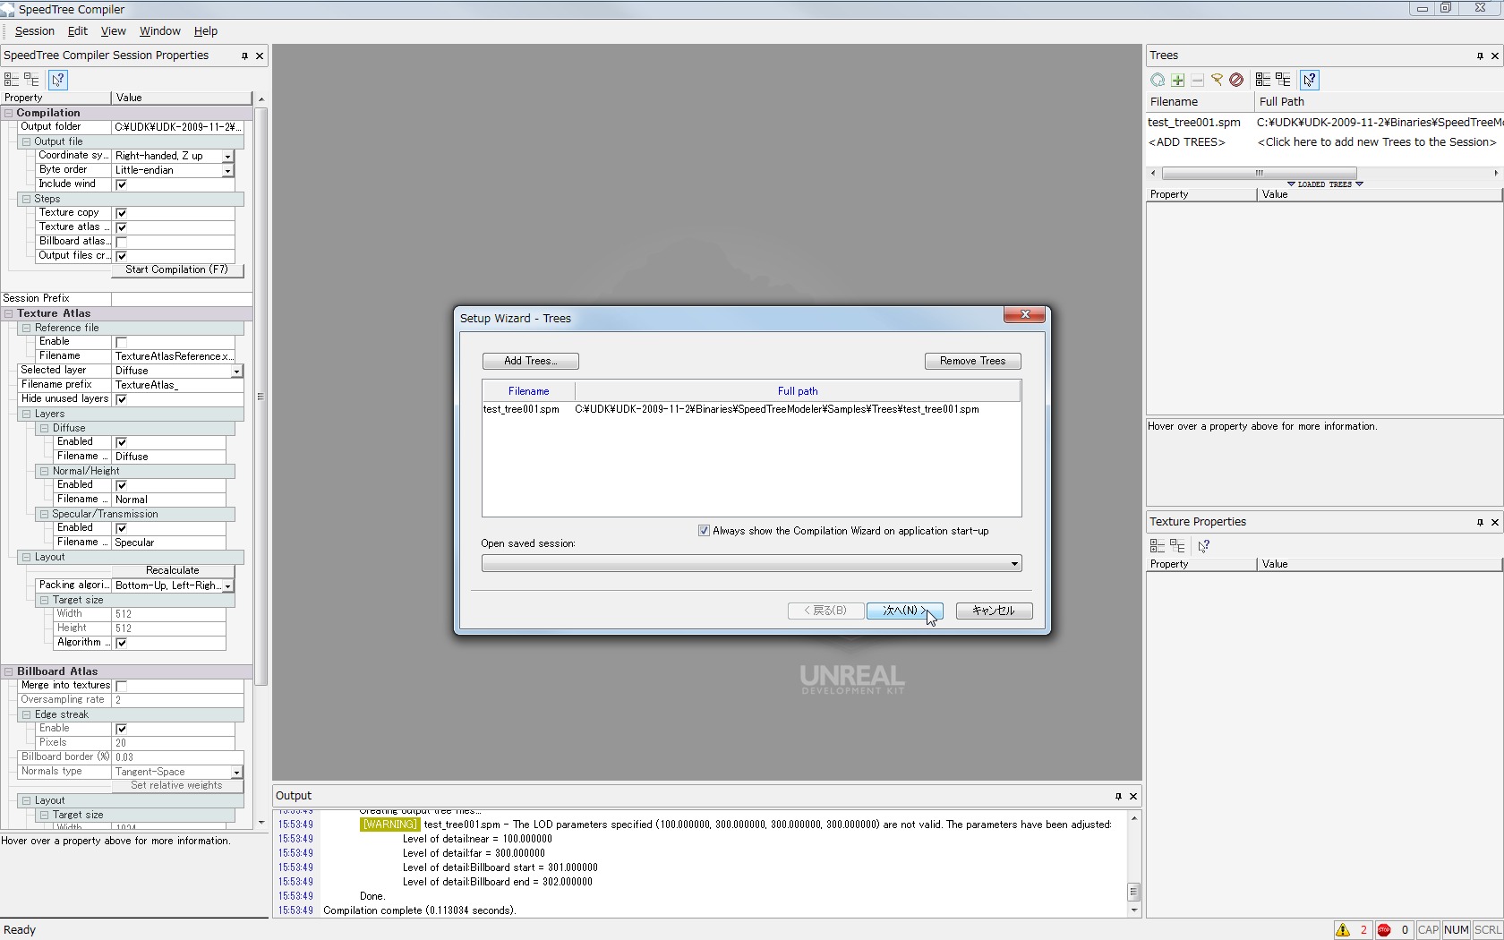This screenshot has height=940, width=1504.
Task: Toggle the Texture copy step checkbox
Action: [122, 213]
